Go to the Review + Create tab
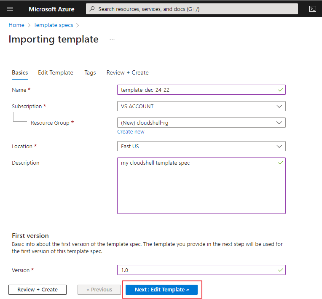The width and height of the screenshot is (322, 299). click(127, 72)
